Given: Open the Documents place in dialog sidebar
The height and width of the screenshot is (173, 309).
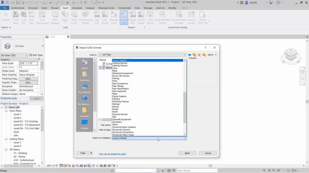Looking at the screenshot, I should pos(84,76).
